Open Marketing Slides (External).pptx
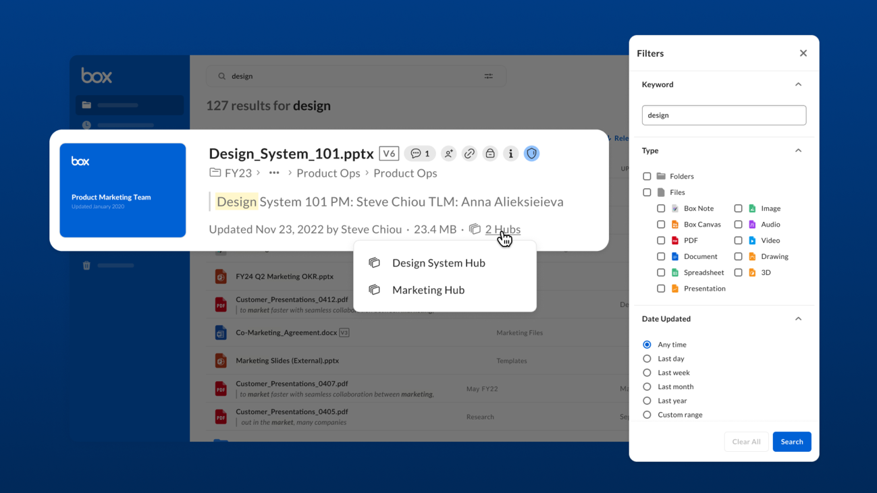This screenshot has height=493, width=877. (288, 361)
